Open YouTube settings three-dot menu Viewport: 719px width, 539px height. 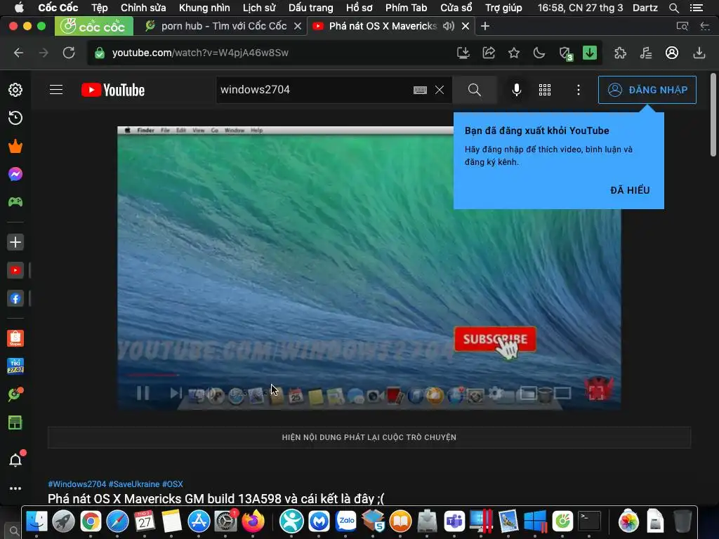579,90
